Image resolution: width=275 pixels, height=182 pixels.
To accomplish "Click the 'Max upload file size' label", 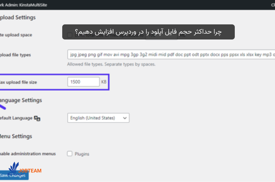I will (19, 82).
